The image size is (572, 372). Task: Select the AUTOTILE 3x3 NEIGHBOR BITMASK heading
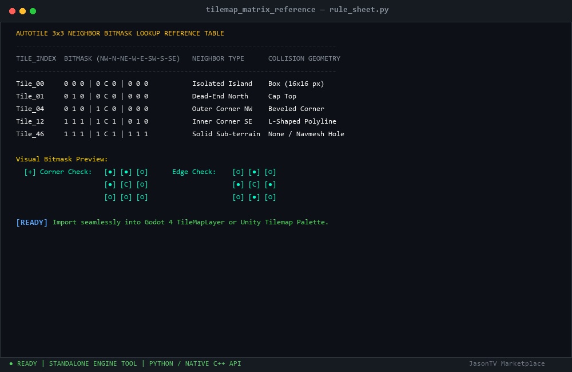120,33
